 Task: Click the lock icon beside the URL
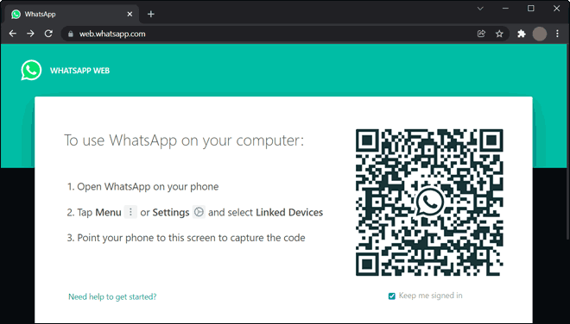(x=71, y=34)
